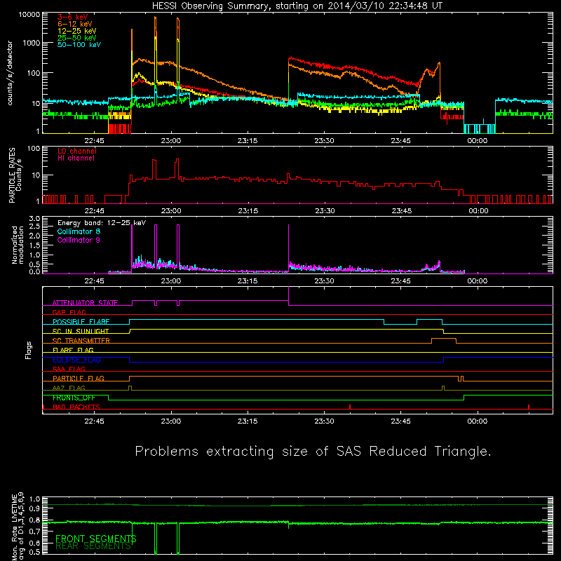561x561 pixels.
Task: Select the LO channel legend label
Action: pyautogui.click(x=77, y=151)
